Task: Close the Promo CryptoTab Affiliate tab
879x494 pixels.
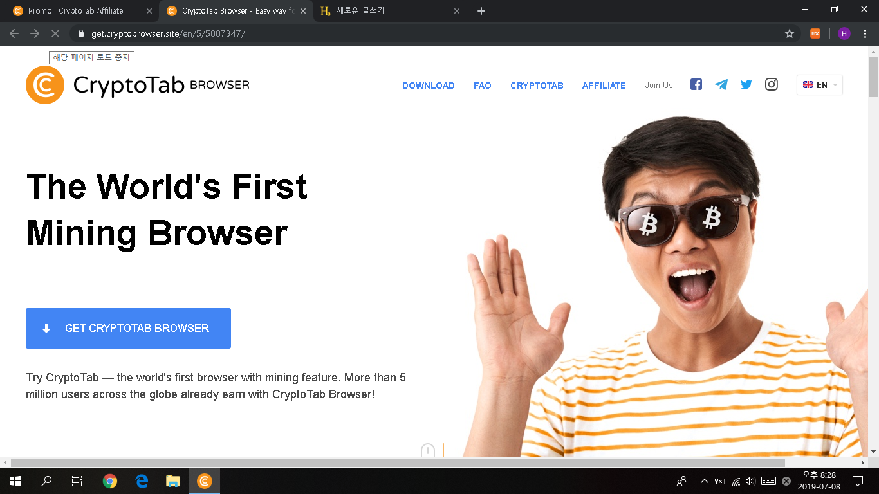Action: point(149,11)
